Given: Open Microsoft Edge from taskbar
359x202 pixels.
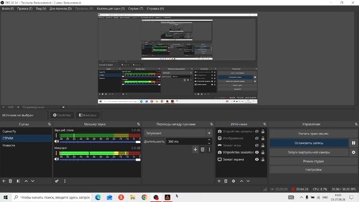Looking at the screenshot, I should tap(98, 198).
